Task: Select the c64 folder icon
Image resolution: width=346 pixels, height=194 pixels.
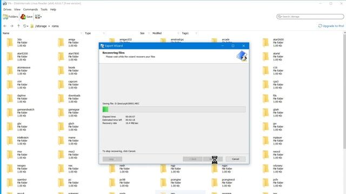Action: click(x=10, y=85)
